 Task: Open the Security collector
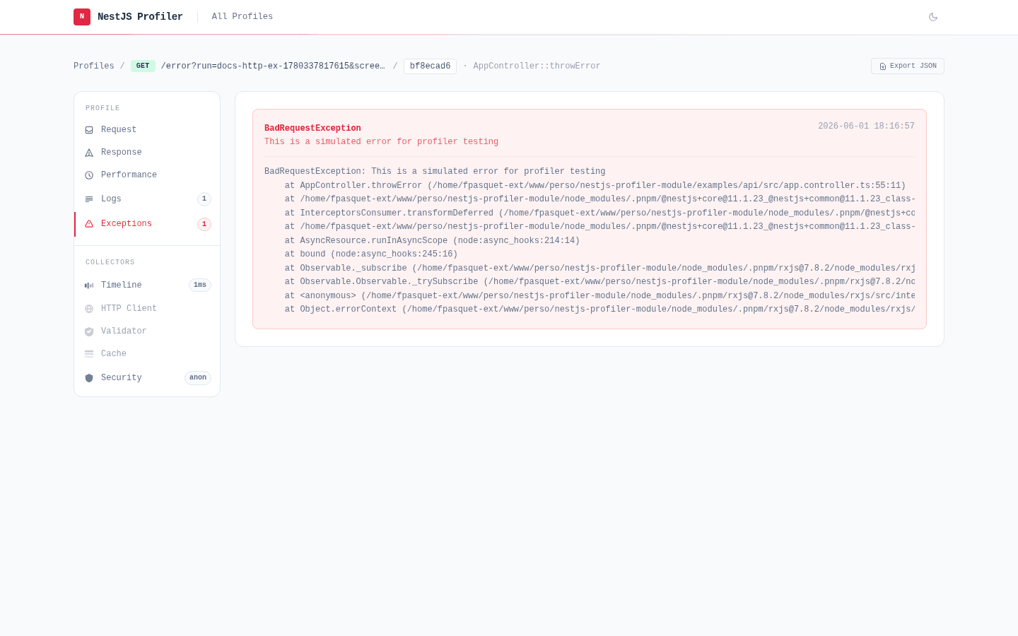(147, 377)
